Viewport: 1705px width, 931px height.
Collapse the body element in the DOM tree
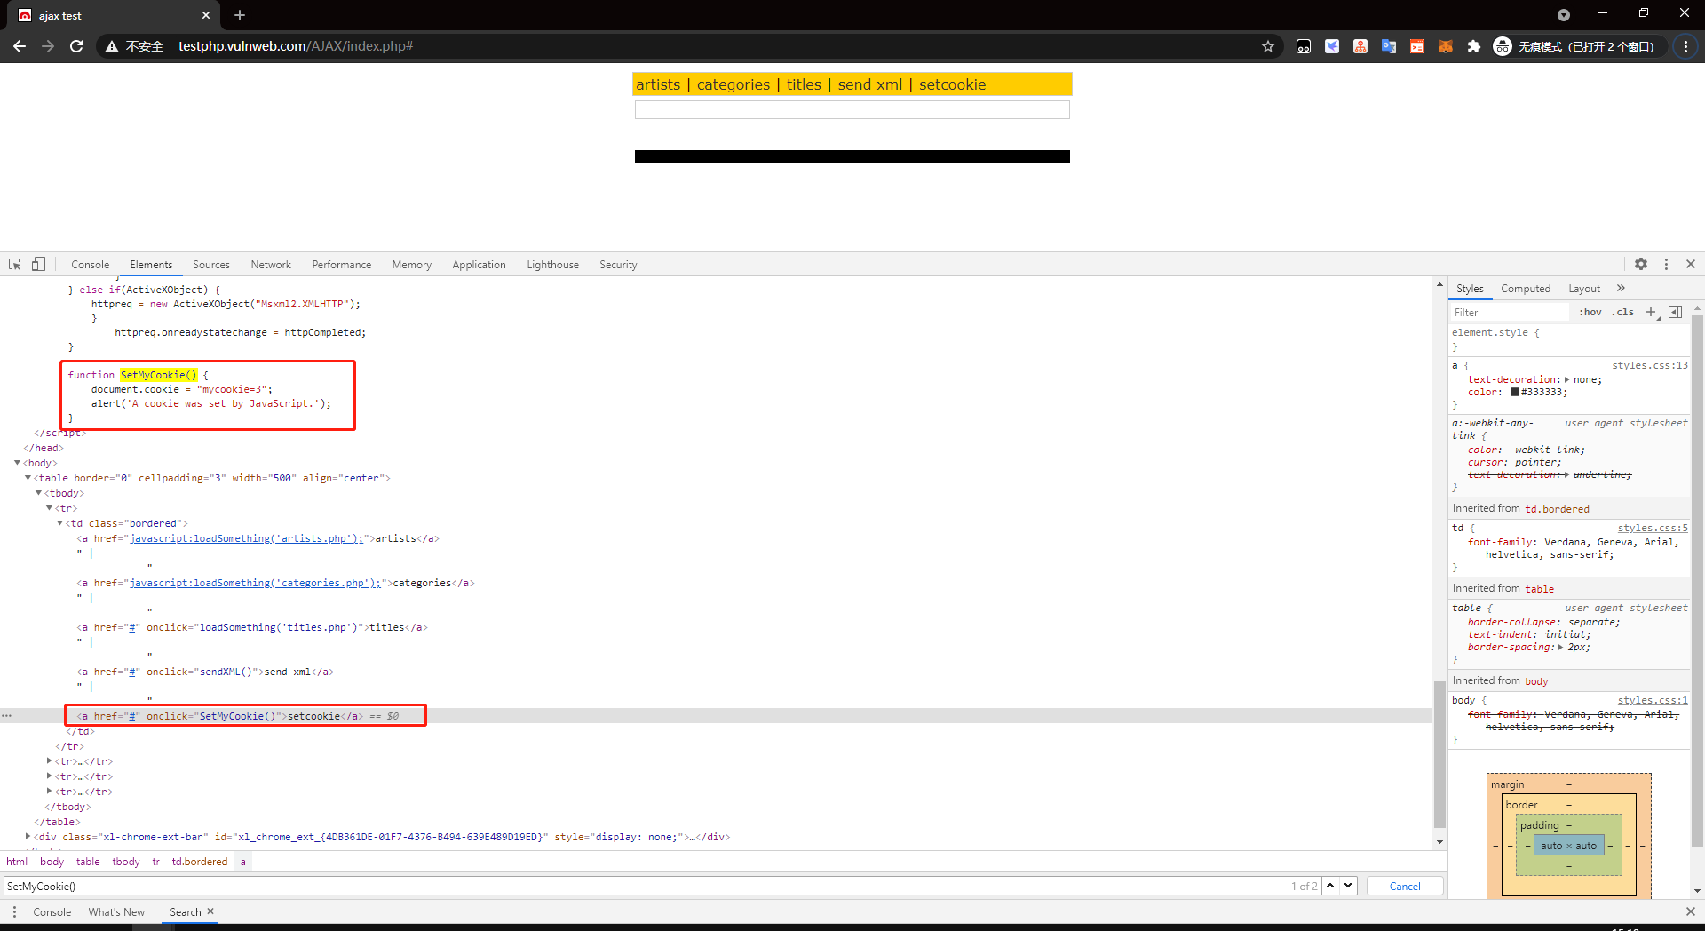(17, 463)
